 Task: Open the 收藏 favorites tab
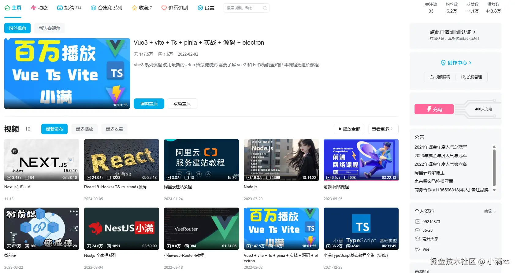(x=142, y=8)
